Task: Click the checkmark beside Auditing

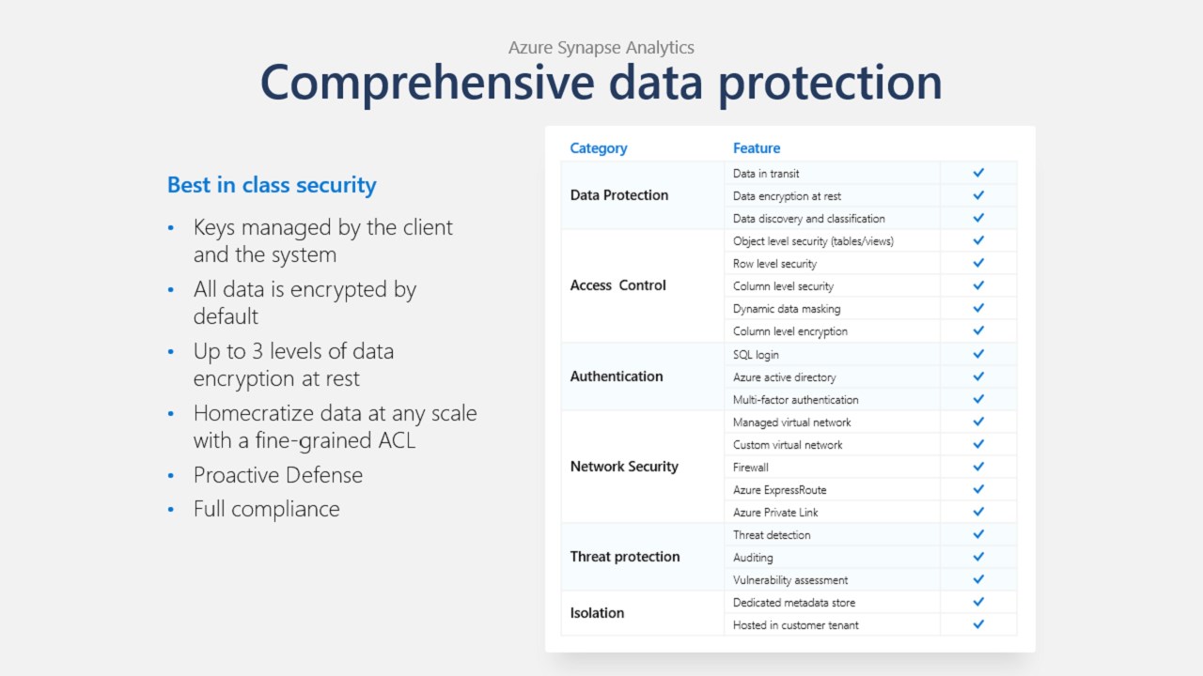Action: point(978,557)
